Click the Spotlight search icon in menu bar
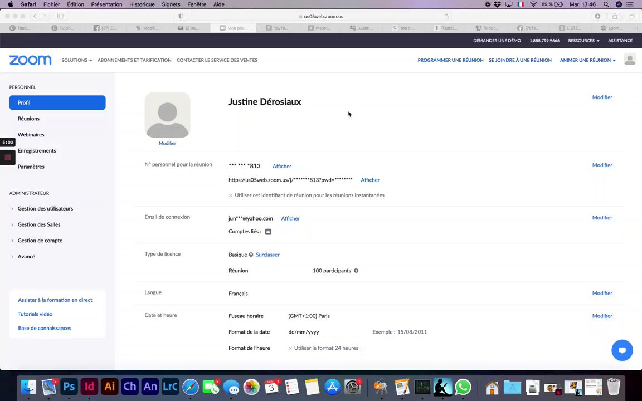642x401 pixels. click(x=606, y=4)
